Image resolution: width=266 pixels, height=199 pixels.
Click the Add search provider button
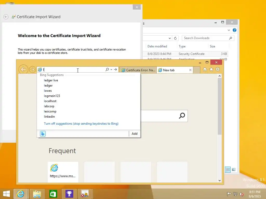coord(135,134)
